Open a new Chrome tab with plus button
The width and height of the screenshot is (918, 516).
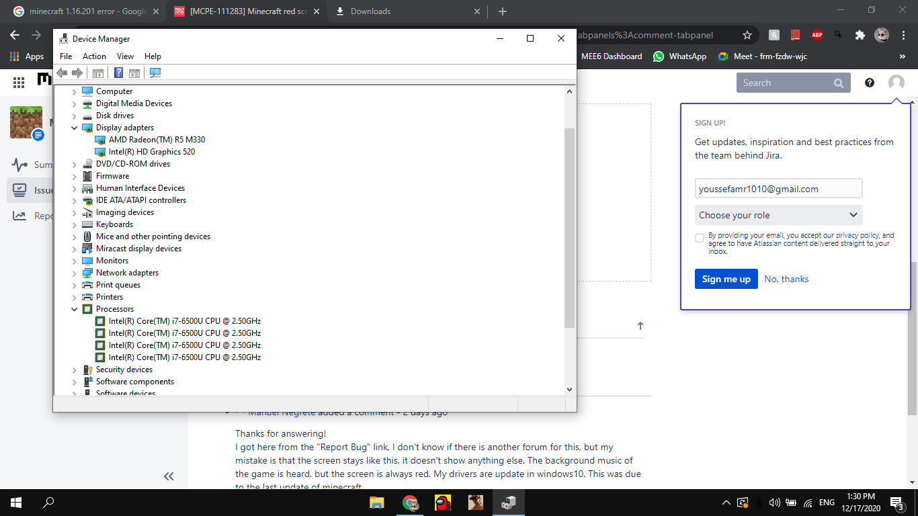(x=503, y=11)
